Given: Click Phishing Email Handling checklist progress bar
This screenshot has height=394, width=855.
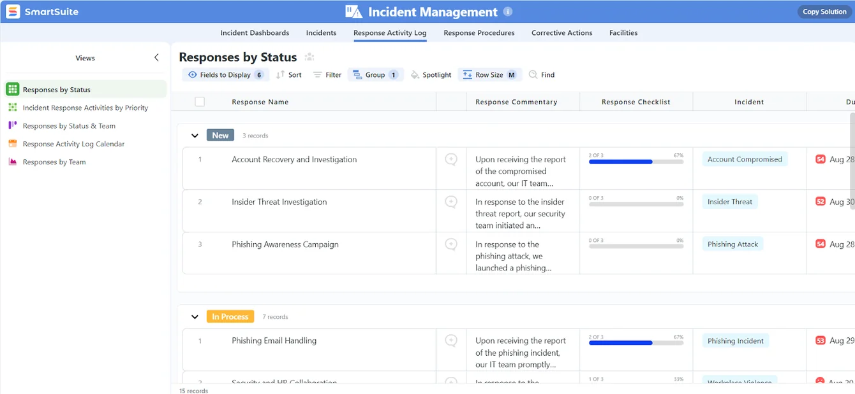Looking at the screenshot, I should [636, 343].
